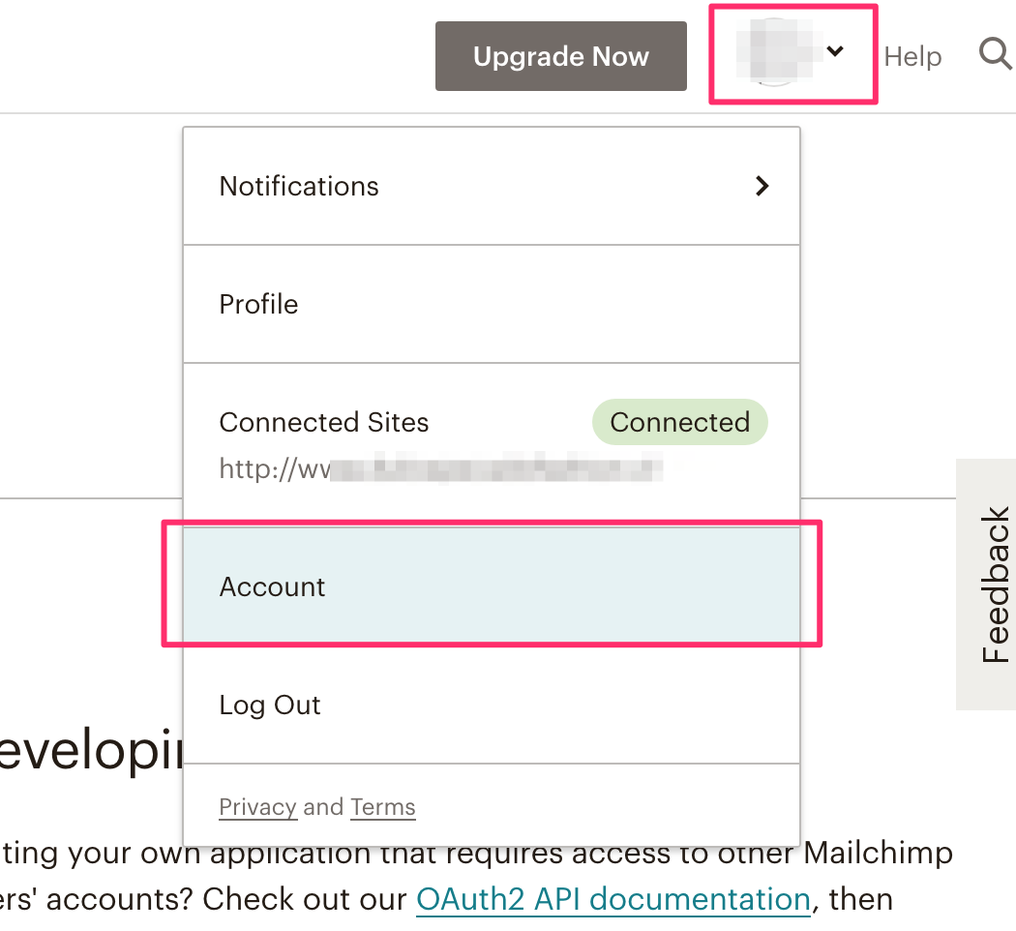Click the word 'and' between Privacy and Terms
The width and height of the screenshot is (1016, 931).
(x=323, y=807)
